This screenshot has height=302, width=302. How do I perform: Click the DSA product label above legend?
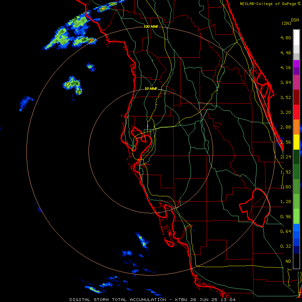(x=295, y=20)
